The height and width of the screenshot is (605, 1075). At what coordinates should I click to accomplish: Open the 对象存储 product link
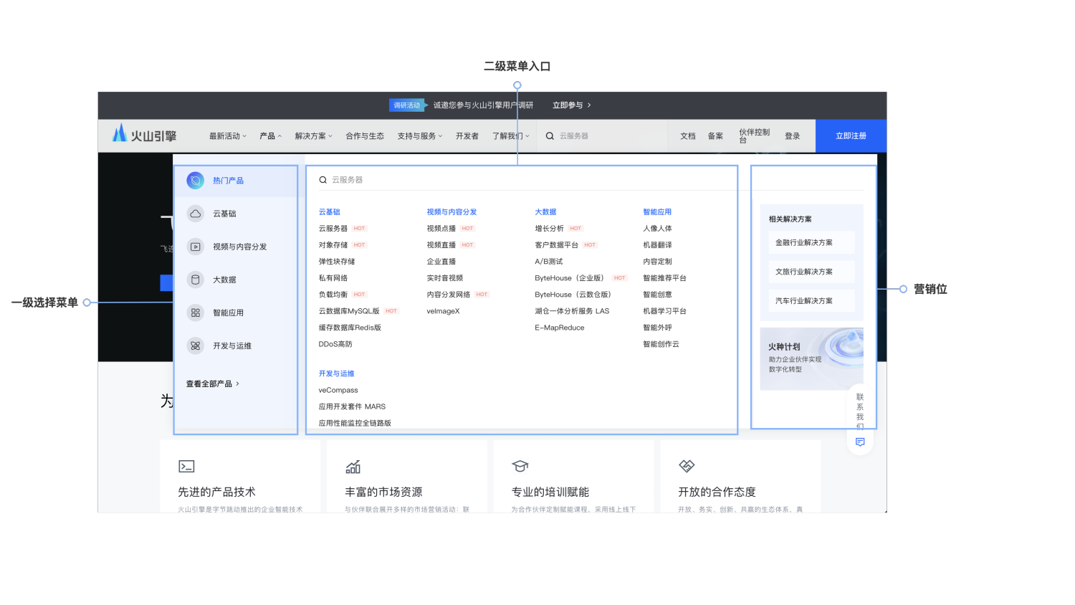click(333, 245)
